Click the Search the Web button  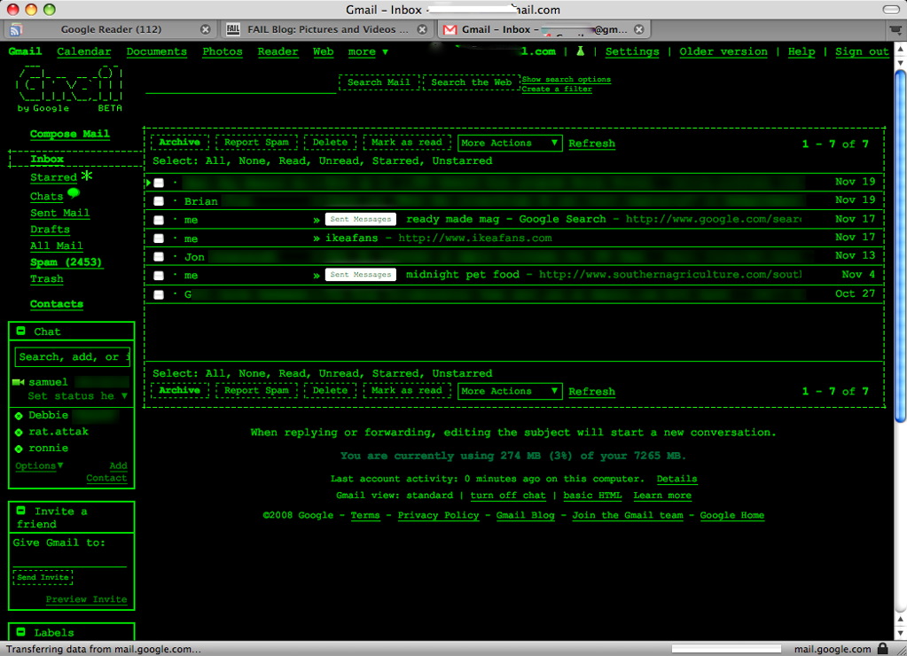472,82
